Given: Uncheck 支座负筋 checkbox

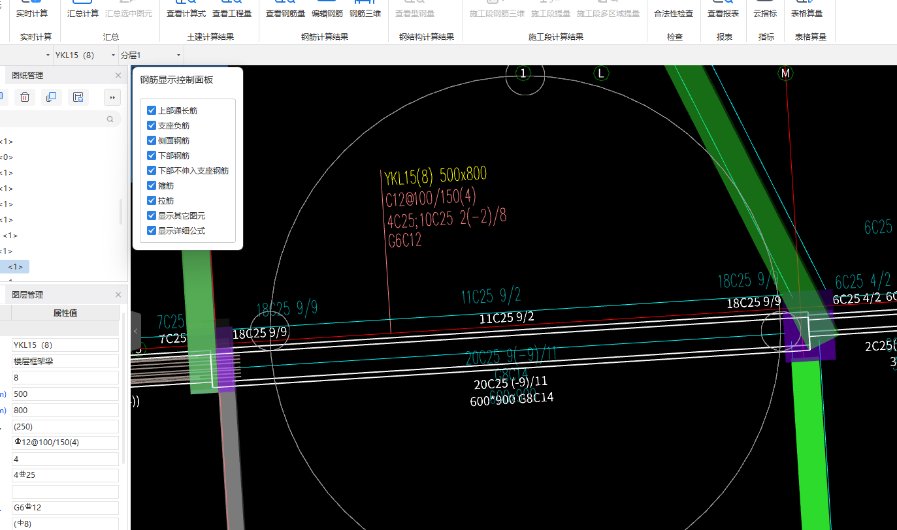Looking at the screenshot, I should (152, 125).
